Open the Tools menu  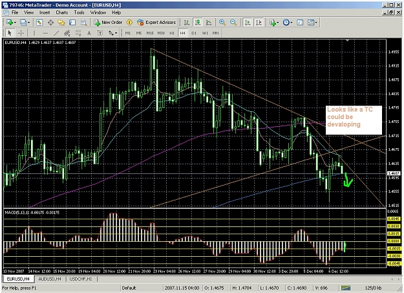(79, 12)
